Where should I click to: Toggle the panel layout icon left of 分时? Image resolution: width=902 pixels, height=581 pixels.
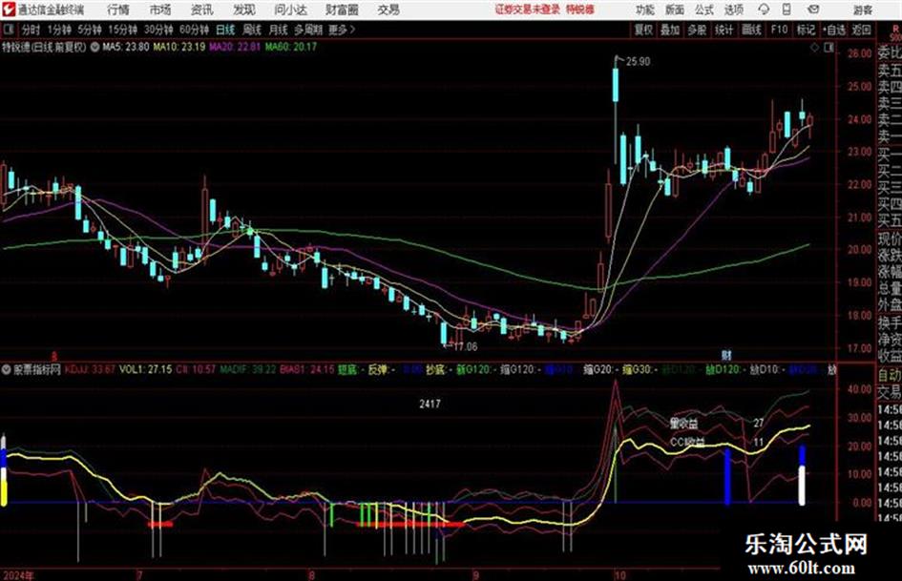pyautogui.click(x=8, y=30)
